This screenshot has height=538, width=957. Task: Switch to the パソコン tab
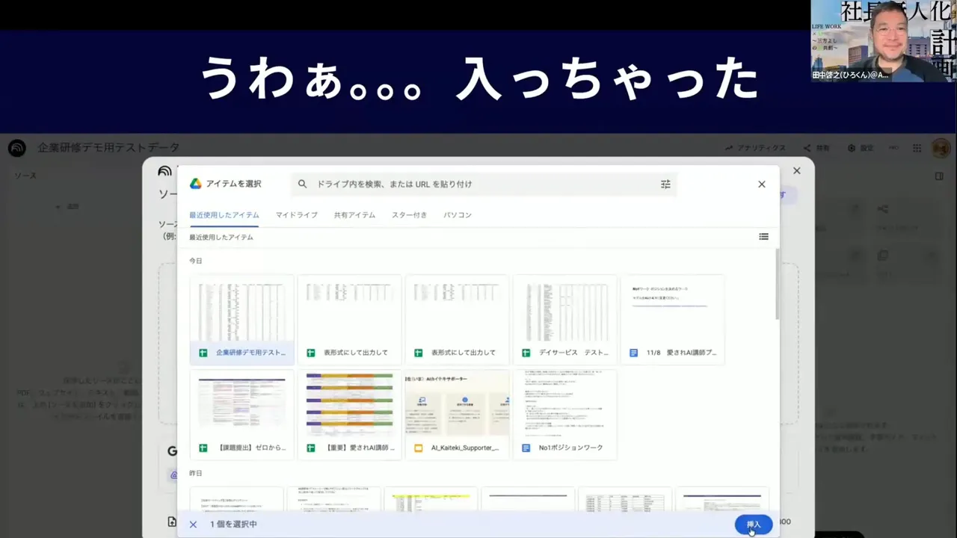tap(457, 214)
